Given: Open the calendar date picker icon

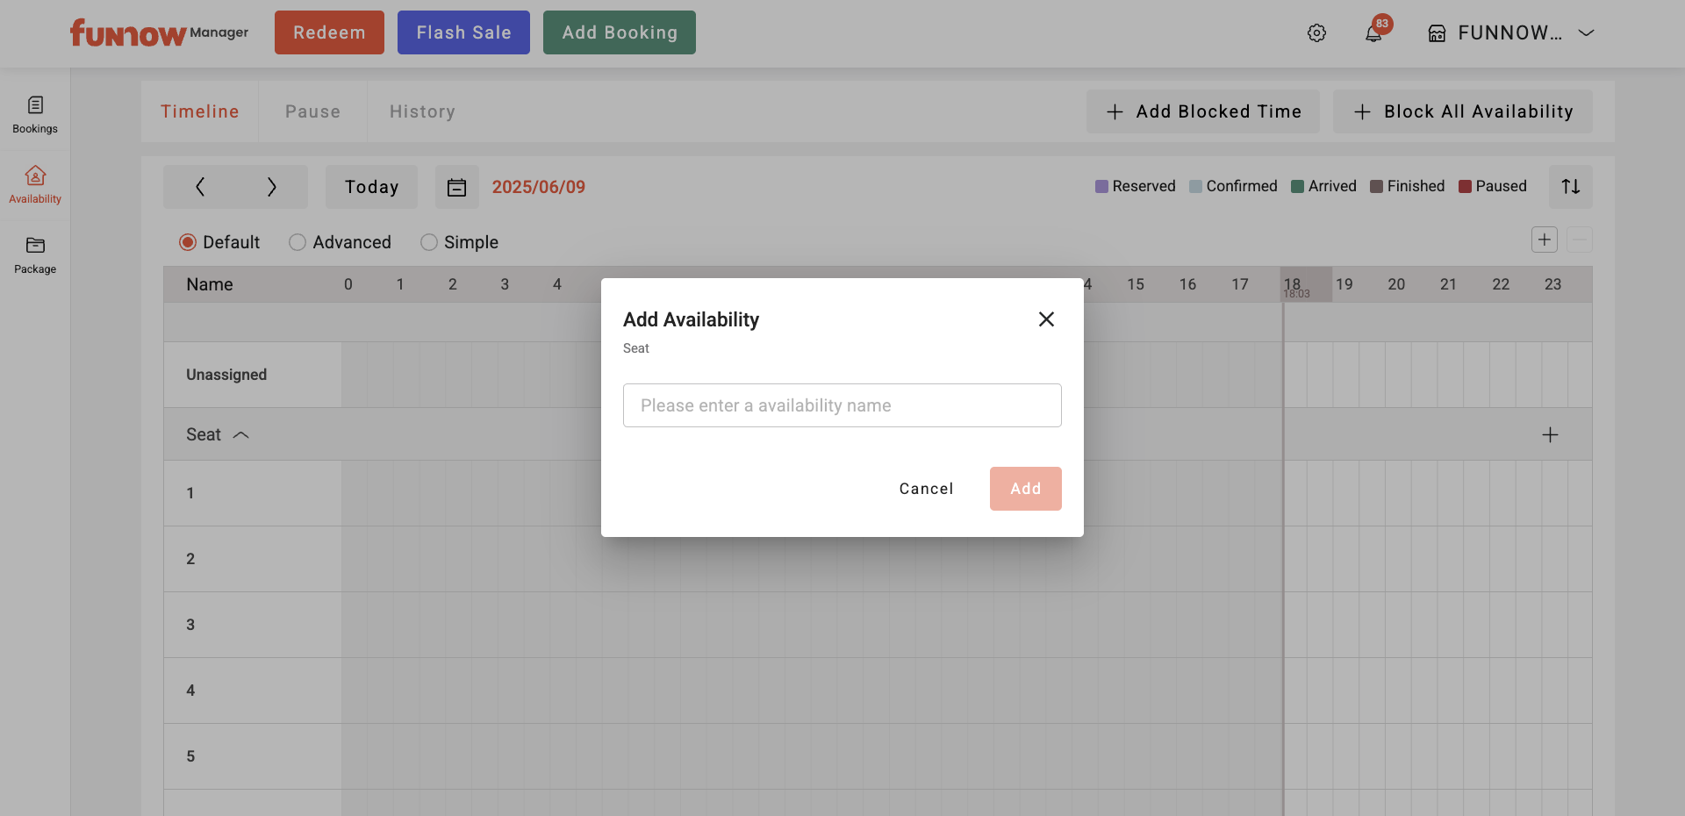Looking at the screenshot, I should (x=456, y=187).
